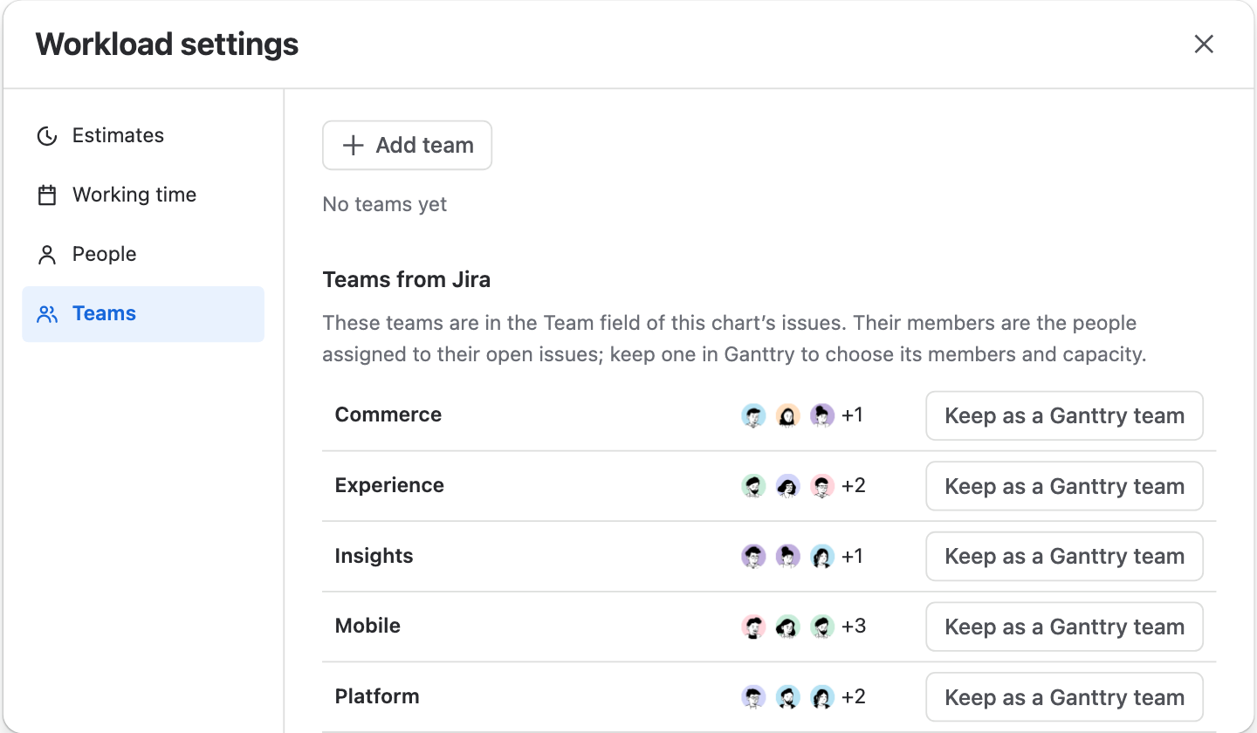Image resolution: width=1257 pixels, height=733 pixels.
Task: Click the People person icon
Action: click(x=47, y=255)
